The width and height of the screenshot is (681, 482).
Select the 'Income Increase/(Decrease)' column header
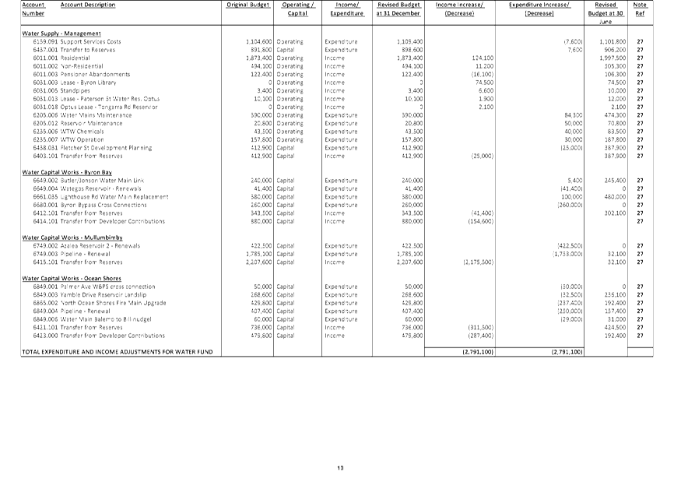[459, 9]
